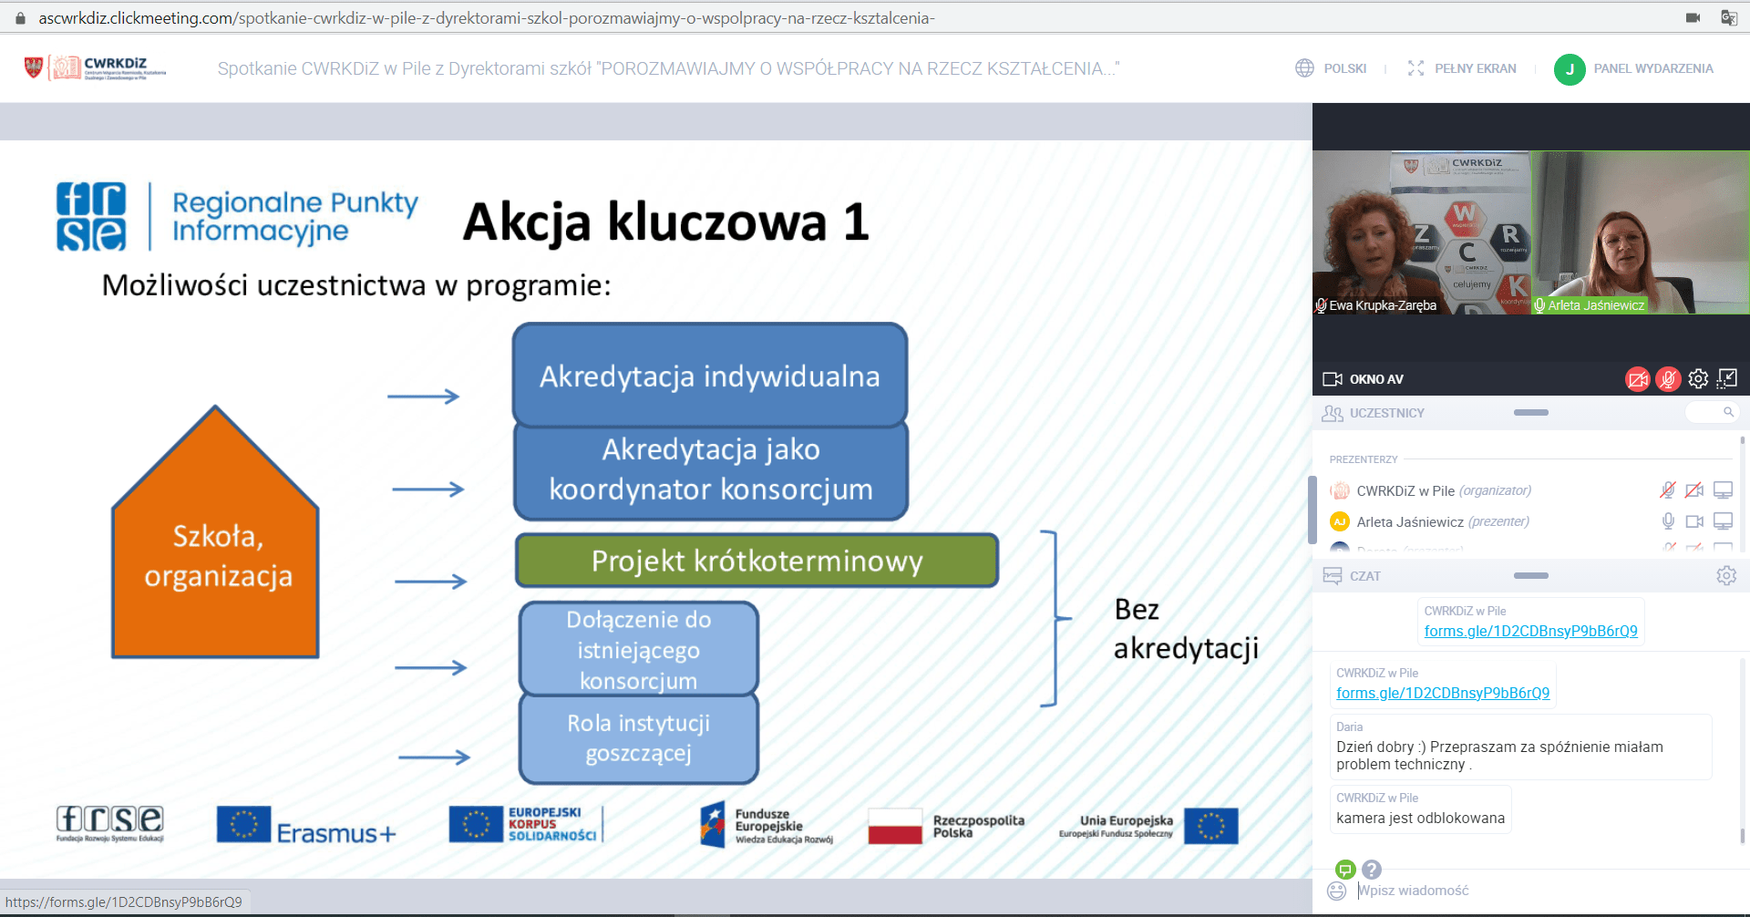Click Arleta Jaśniewicz's camera icon
1750x917 pixels.
(x=1694, y=521)
